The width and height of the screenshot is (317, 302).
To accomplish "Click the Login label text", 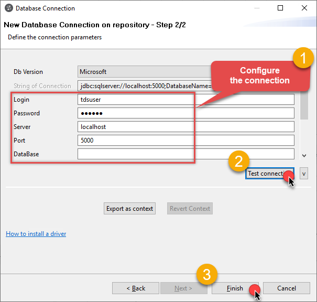I will coord(21,100).
